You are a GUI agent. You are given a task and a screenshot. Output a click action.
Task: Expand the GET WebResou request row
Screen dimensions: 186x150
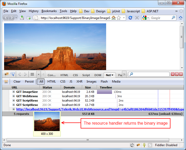[14, 96]
